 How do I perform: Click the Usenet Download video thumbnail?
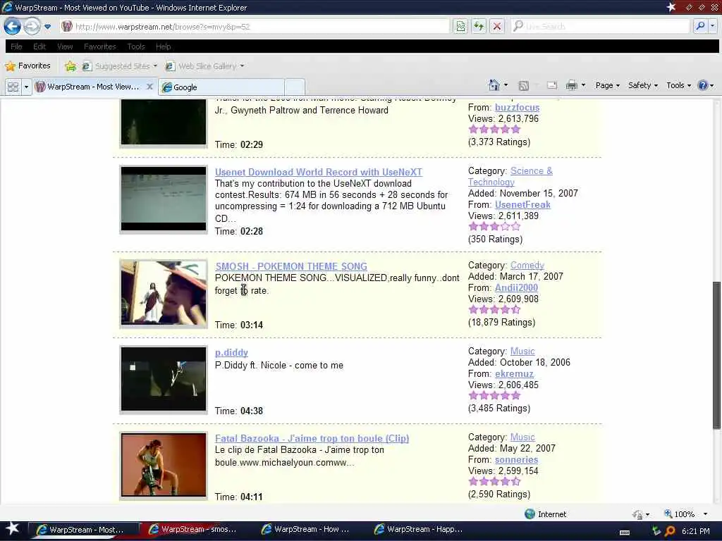[x=164, y=199]
